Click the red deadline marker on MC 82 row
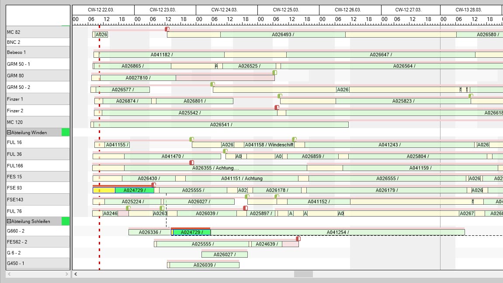This screenshot has width=503, height=283. (x=167, y=29)
